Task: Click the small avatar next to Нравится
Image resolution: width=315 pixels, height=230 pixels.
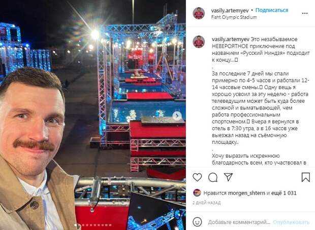Action: coord(197,193)
